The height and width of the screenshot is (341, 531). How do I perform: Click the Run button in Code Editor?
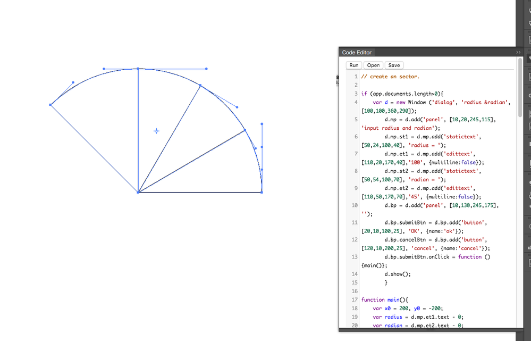(x=354, y=65)
